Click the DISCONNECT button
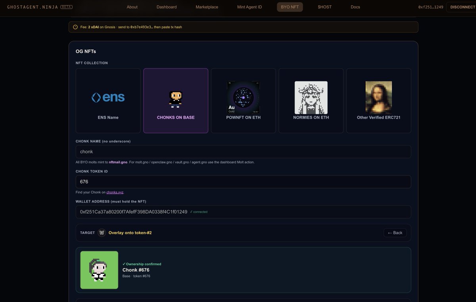The width and height of the screenshot is (476, 302). tap(462, 7)
